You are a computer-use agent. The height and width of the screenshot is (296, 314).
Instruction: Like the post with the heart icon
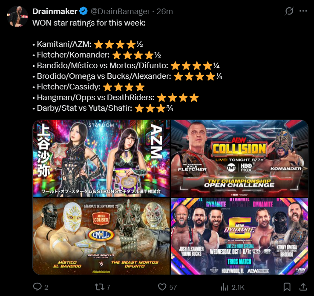pos(162,287)
